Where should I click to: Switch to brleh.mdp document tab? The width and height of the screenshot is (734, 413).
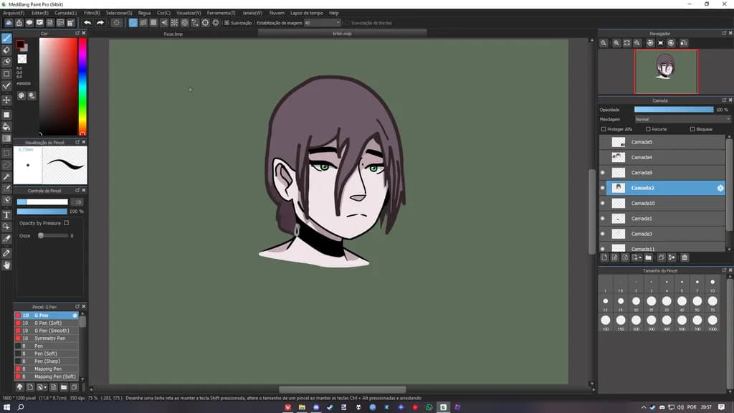[342, 33]
